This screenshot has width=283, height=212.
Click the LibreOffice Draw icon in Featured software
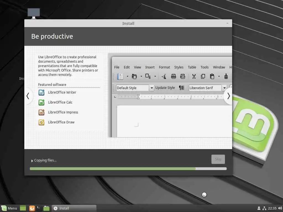[x=41, y=122]
